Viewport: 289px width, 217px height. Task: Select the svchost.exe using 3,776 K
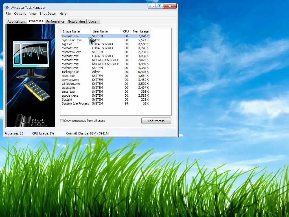tap(106, 48)
